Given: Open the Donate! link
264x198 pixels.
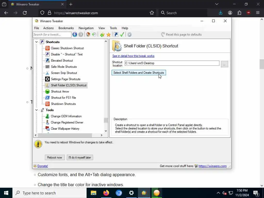Looking at the screenshot, I should 43,166.
